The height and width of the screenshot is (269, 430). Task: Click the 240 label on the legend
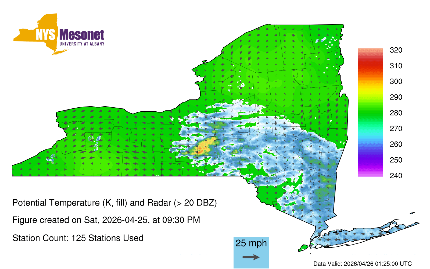(396, 176)
